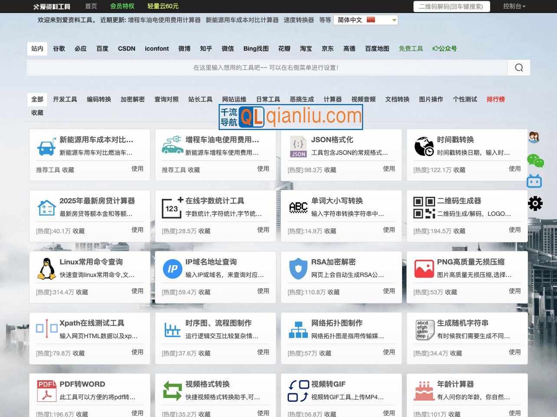The height and width of the screenshot is (417, 557).
Task: Click 使用 on the JSON格式化 card
Action: 389,169
